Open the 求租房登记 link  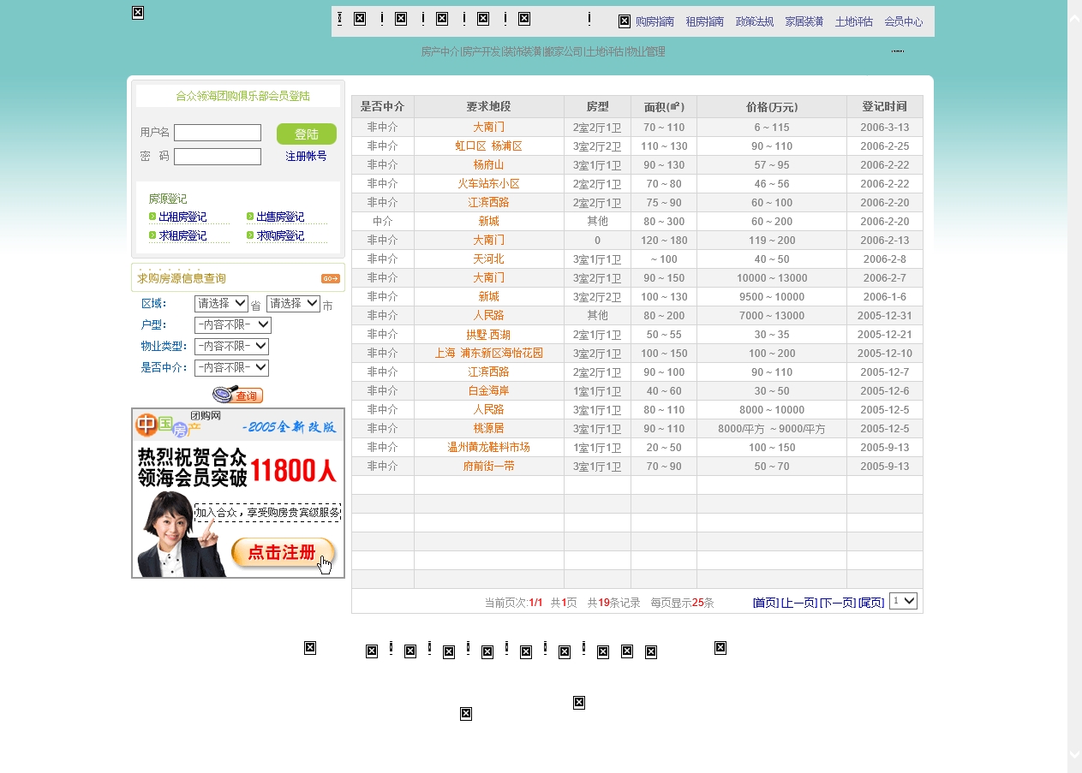[182, 236]
